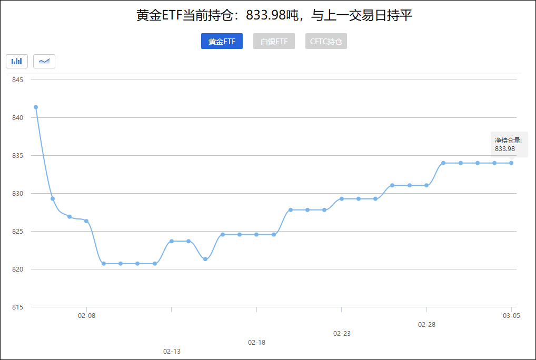Click the x-axis label 02-13
This screenshot has height=360, width=536.
coord(172,351)
